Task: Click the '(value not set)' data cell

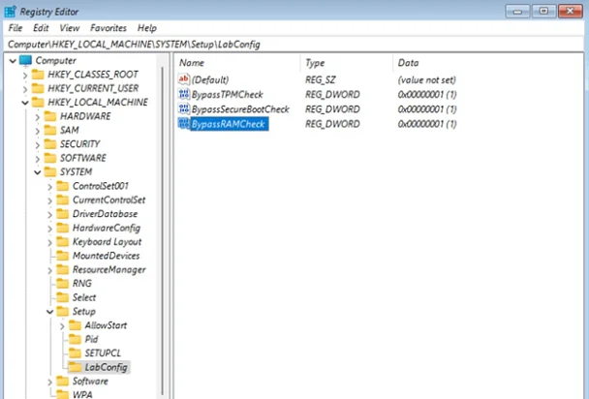Action: (x=426, y=80)
